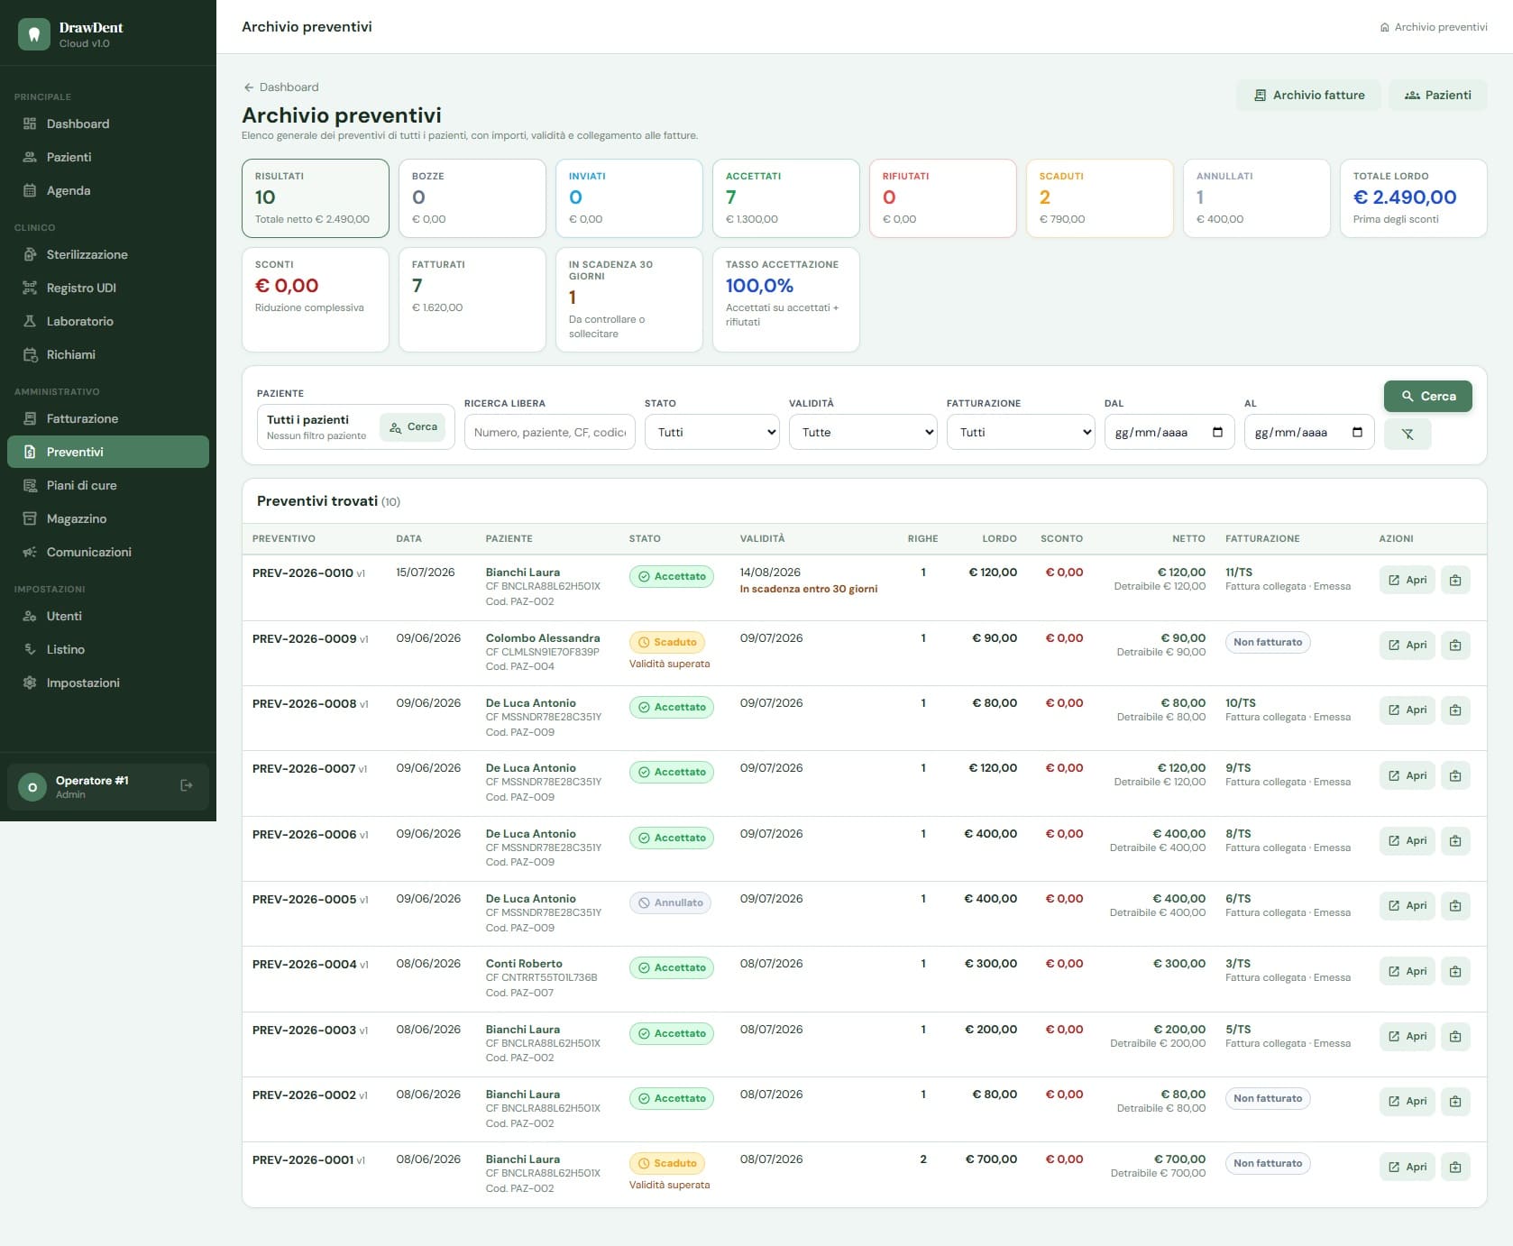
Task: Click the Operatore #1 avatar circle
Action: tap(32, 787)
